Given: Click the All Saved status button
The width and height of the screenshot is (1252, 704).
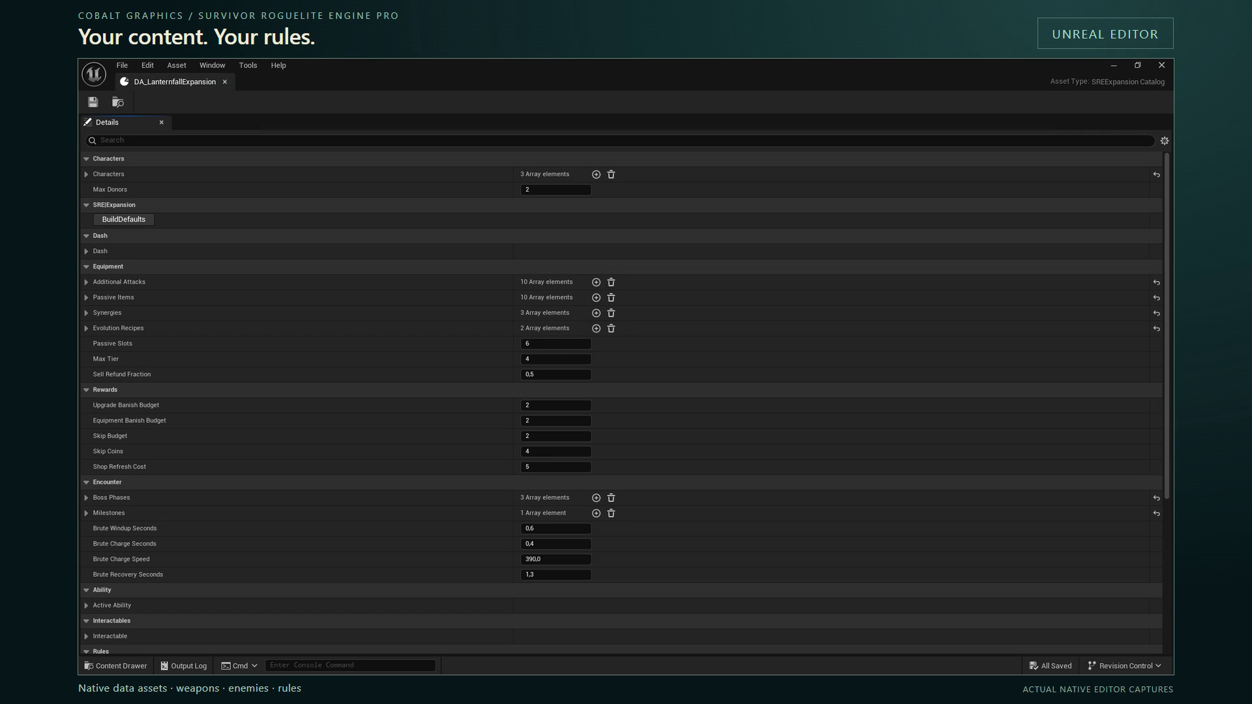Looking at the screenshot, I should (x=1051, y=666).
